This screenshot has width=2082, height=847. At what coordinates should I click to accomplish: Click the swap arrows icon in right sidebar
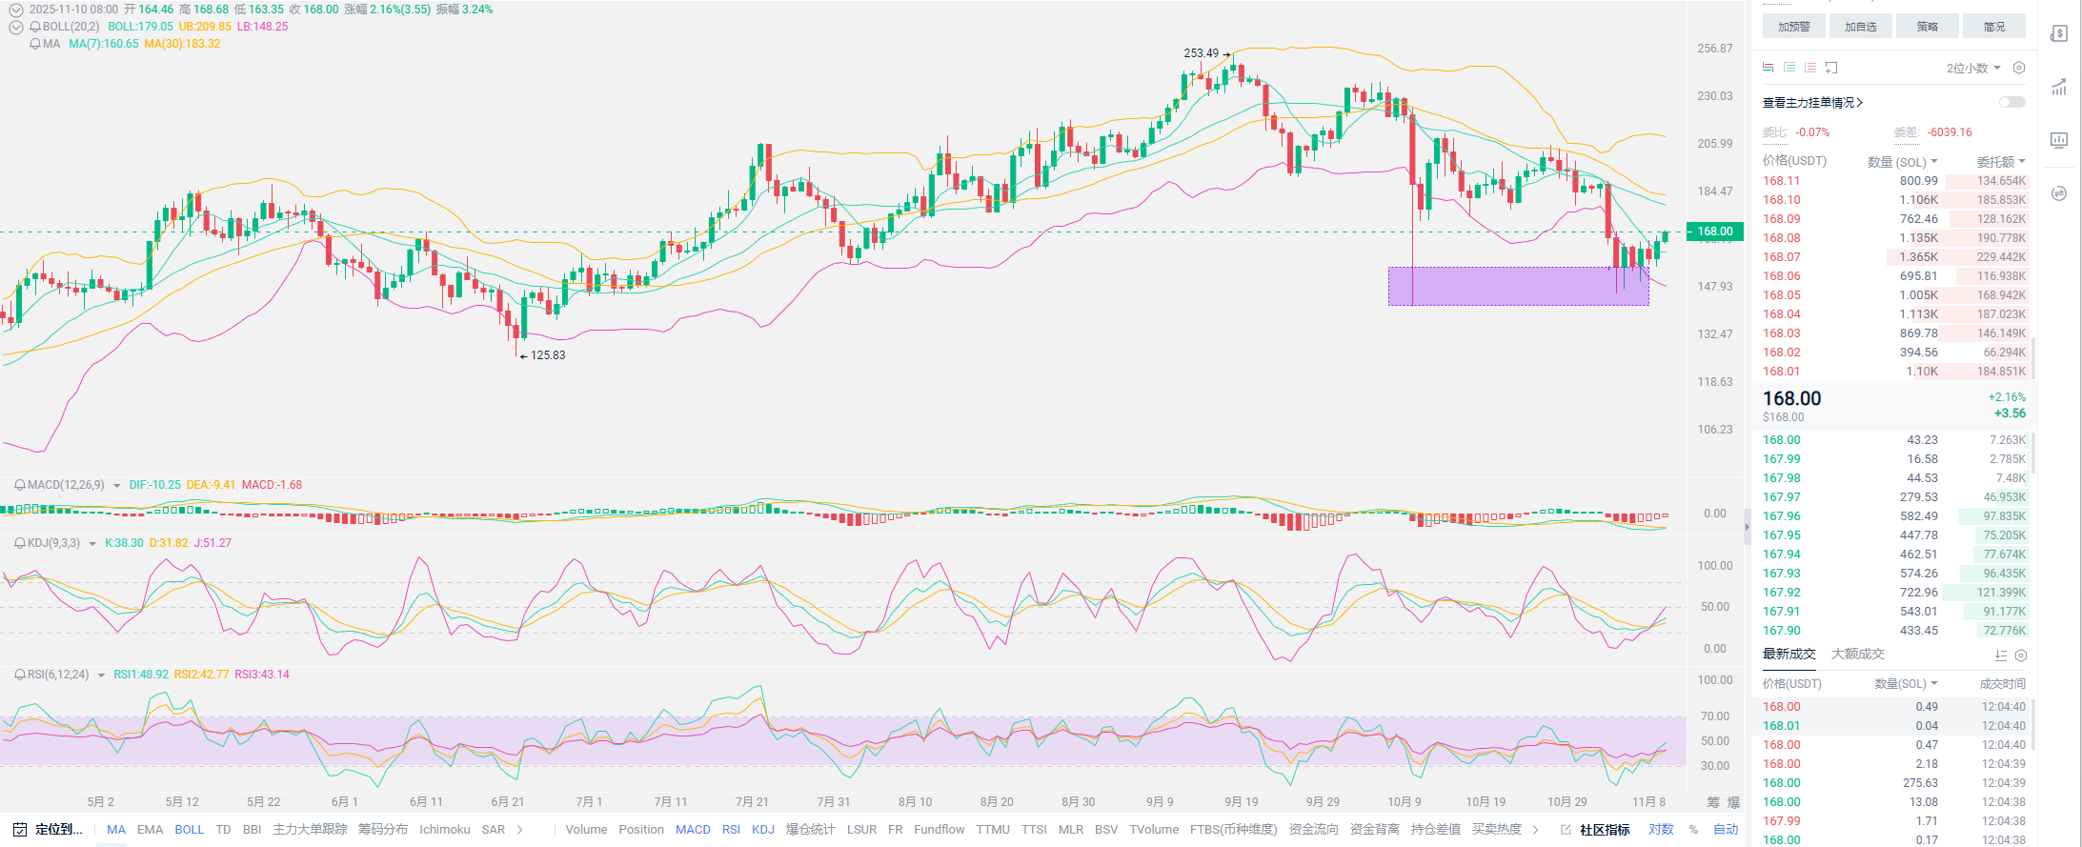[x=2059, y=193]
